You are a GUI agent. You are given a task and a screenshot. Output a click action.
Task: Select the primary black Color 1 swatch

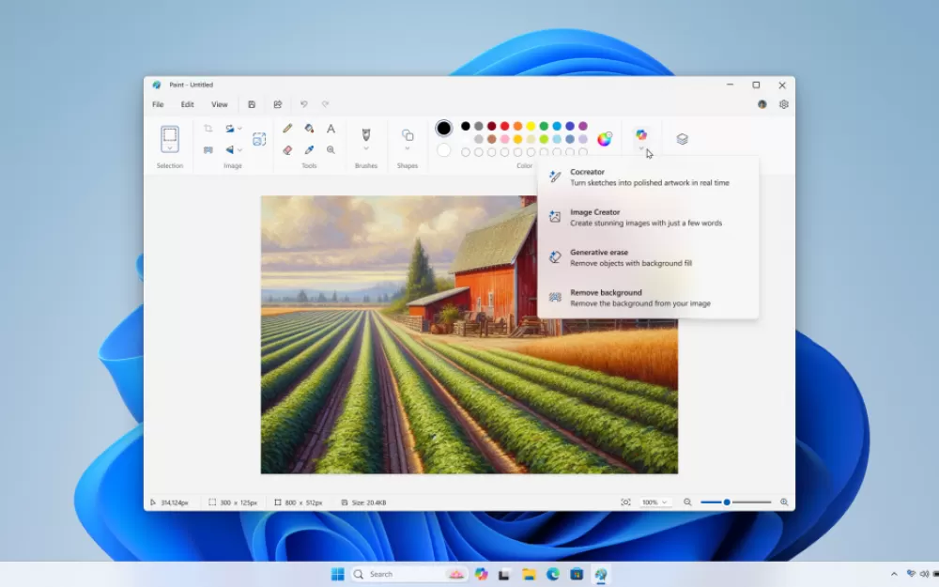(444, 128)
